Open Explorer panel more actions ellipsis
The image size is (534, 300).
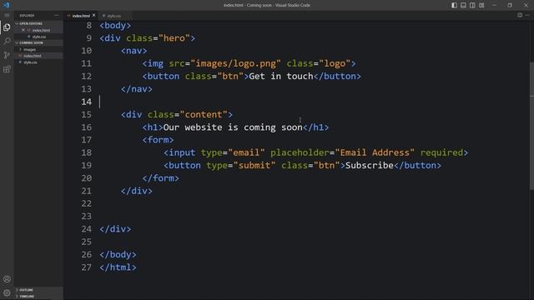pos(57,15)
